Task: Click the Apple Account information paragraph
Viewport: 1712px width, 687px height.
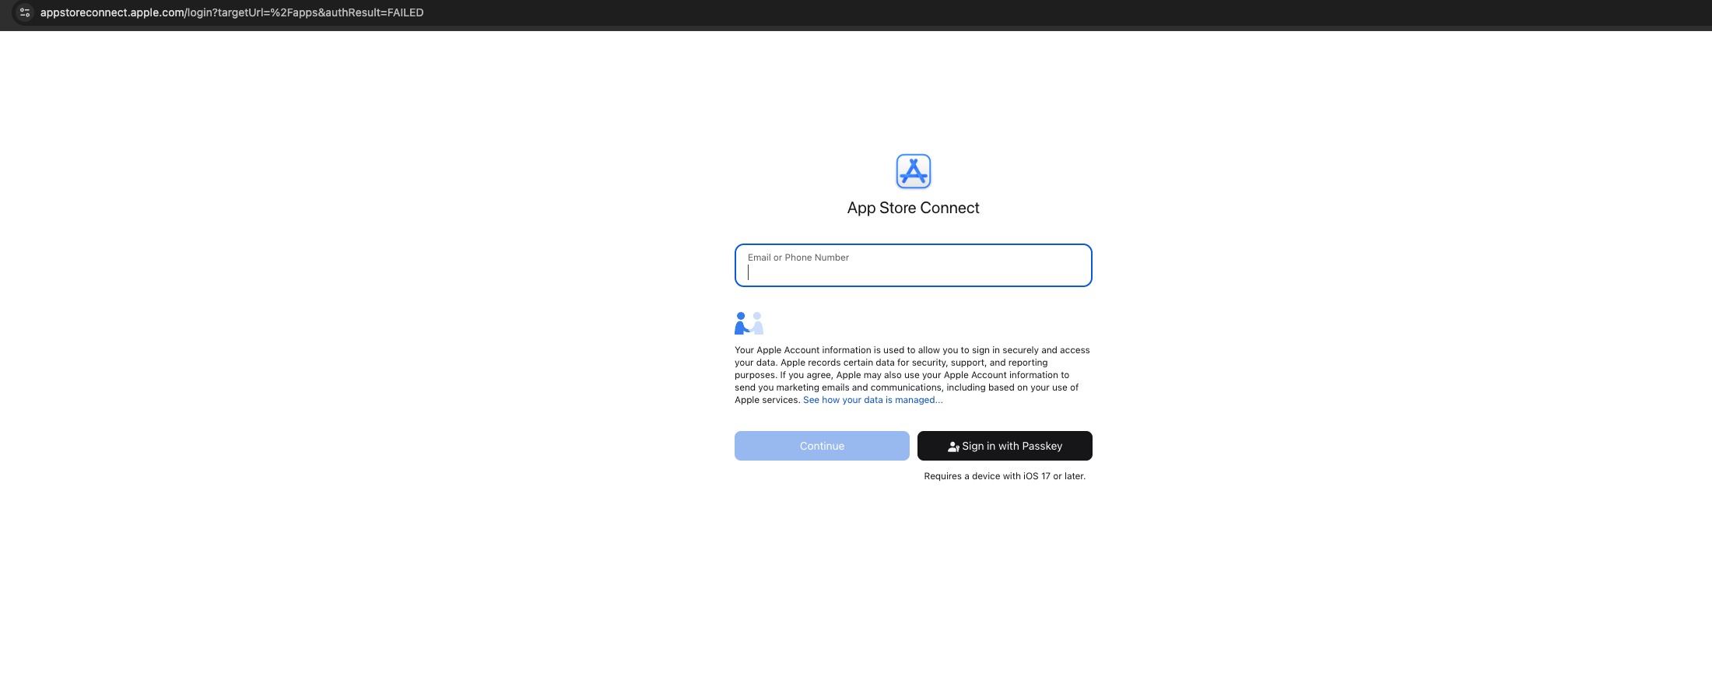Action: (913, 375)
